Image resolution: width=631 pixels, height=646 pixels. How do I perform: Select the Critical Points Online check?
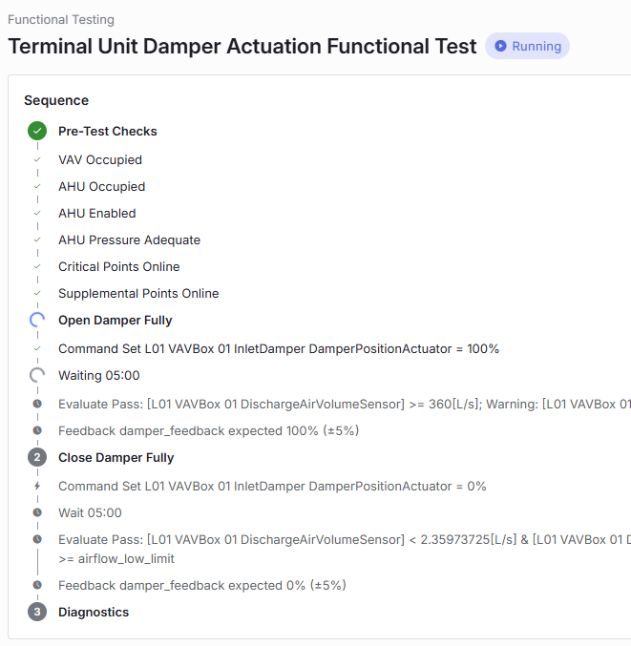click(x=119, y=266)
